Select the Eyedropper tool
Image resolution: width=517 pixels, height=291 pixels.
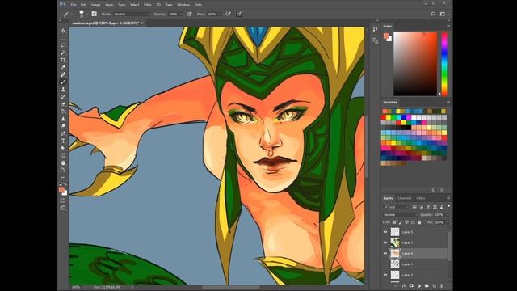click(63, 67)
